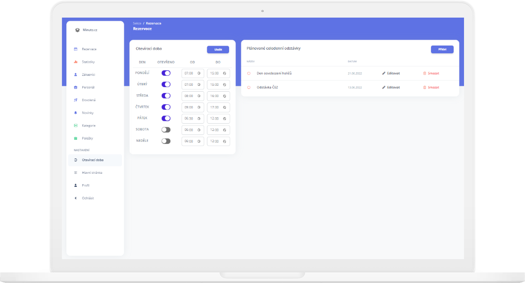Open clock picker for Středa closing time
The image size is (525, 283).
(x=224, y=96)
